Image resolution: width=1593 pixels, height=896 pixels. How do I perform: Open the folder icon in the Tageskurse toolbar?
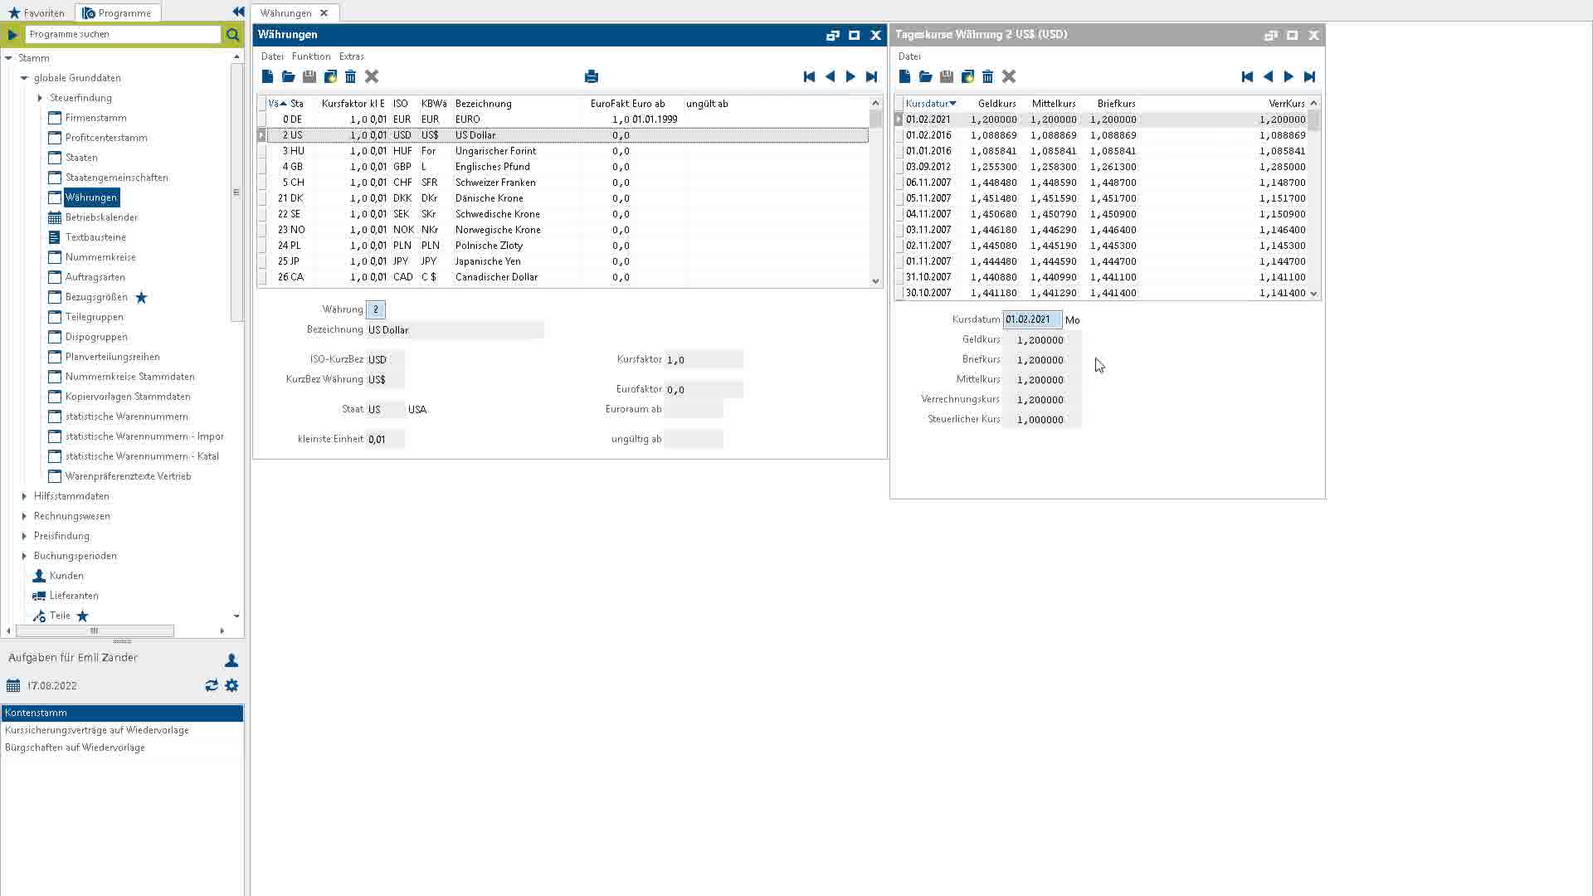click(x=925, y=76)
